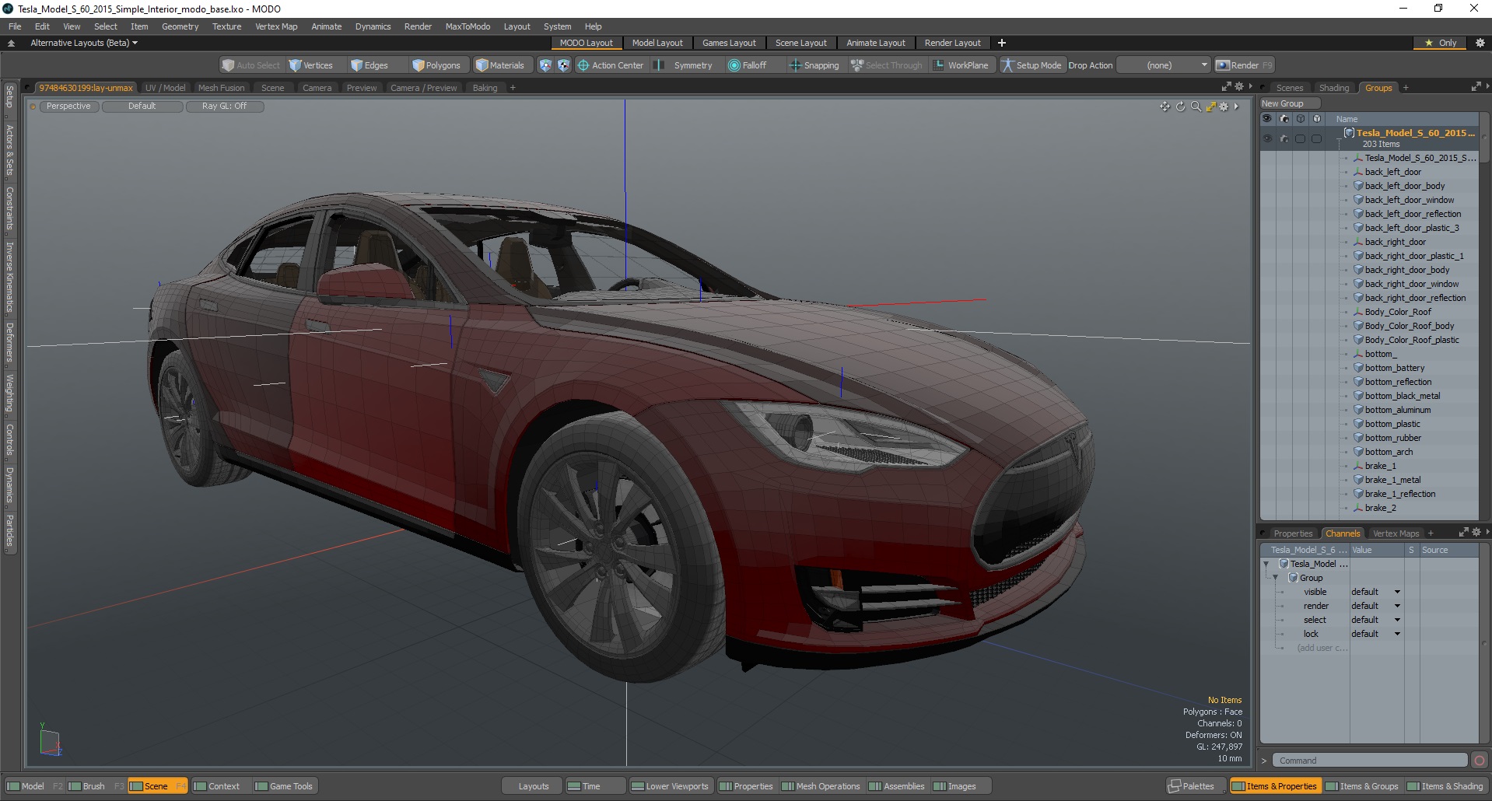Click the Command input field

tap(1371, 761)
